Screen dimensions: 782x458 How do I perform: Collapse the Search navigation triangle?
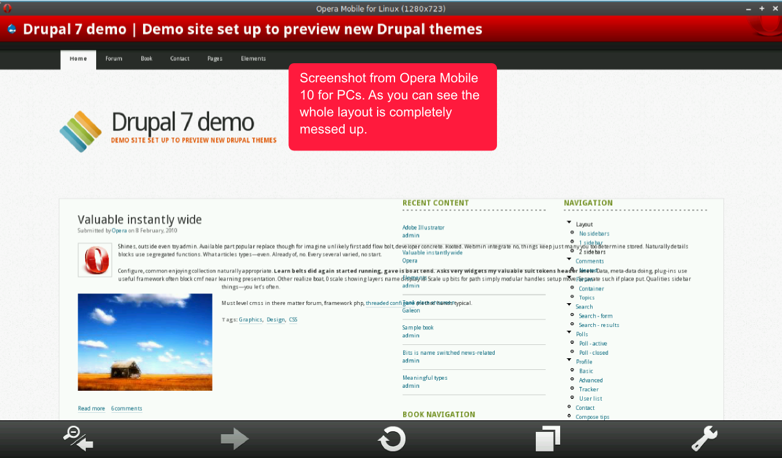pos(569,305)
